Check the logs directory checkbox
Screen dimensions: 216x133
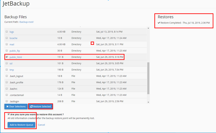(7, 32)
